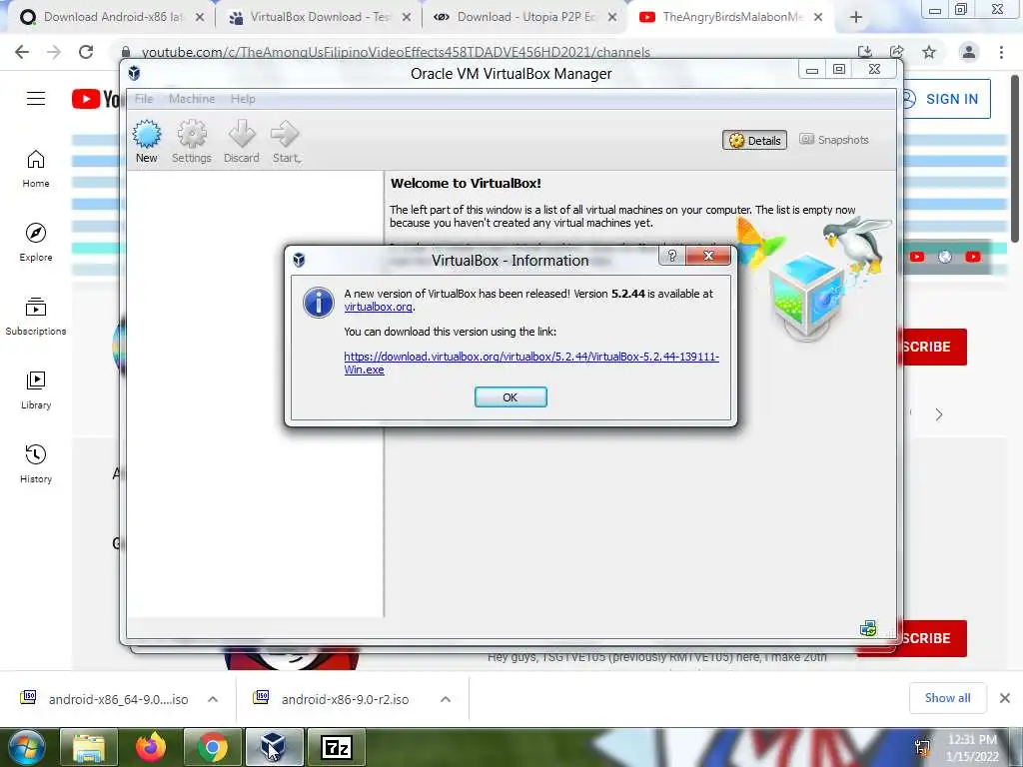The width and height of the screenshot is (1023, 767).
Task: Open the Chrome profile icon
Action: 969,52
